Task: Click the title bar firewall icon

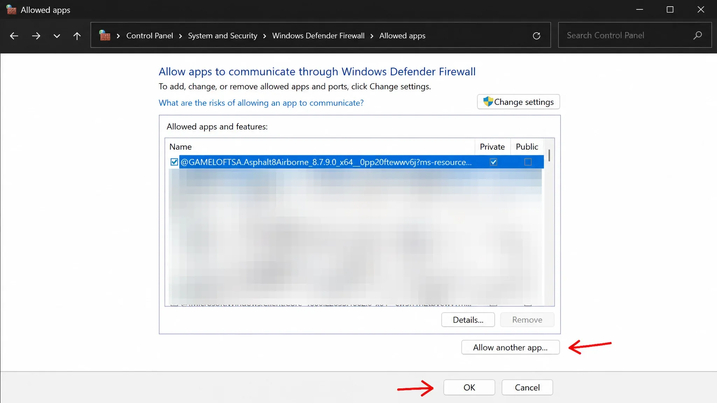Action: [11, 10]
